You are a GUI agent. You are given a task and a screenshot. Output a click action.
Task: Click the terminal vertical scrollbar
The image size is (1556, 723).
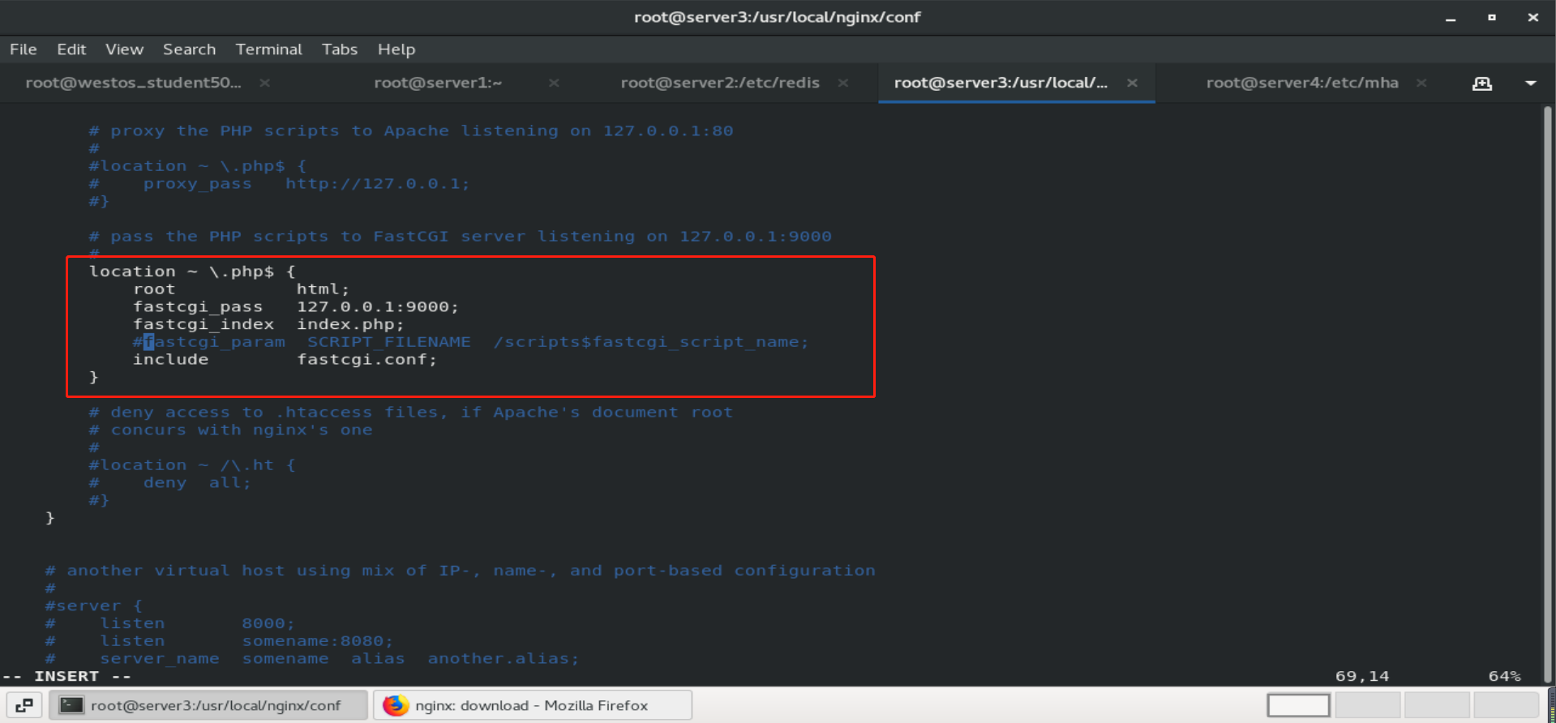(1548, 395)
